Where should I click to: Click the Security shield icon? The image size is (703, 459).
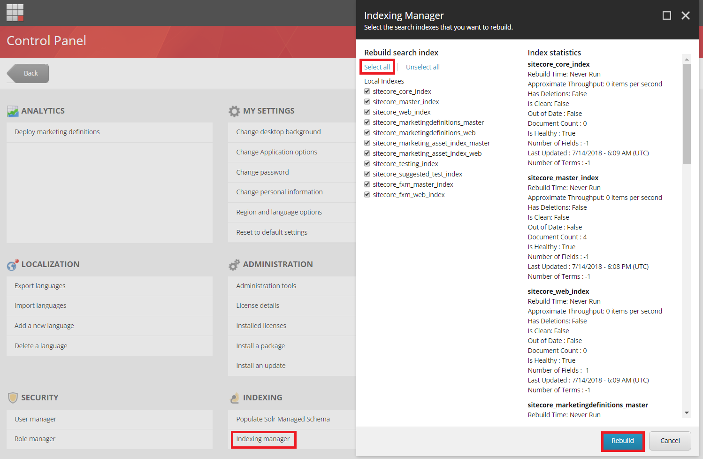(x=13, y=398)
